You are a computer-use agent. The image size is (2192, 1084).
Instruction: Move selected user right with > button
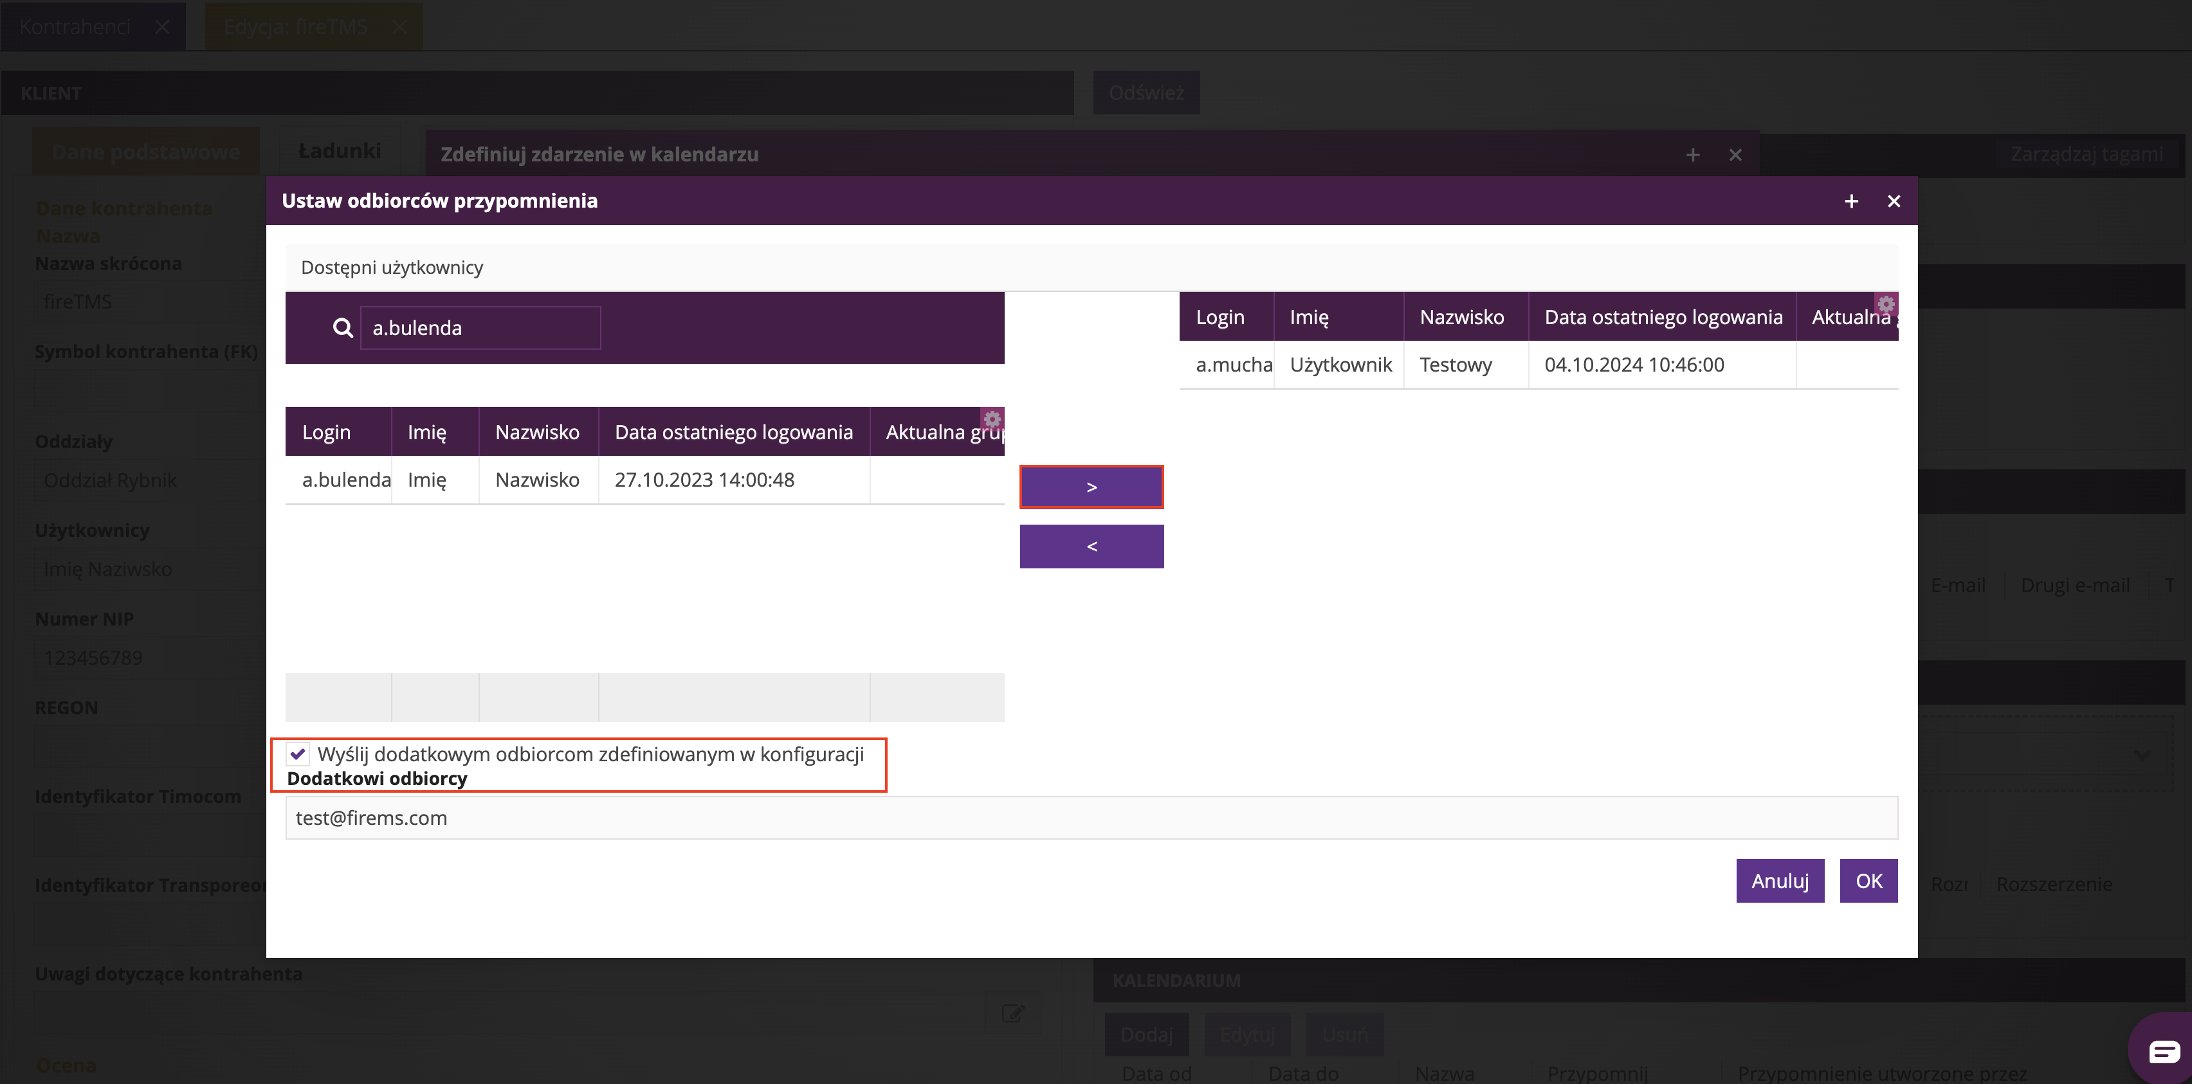pos(1091,487)
